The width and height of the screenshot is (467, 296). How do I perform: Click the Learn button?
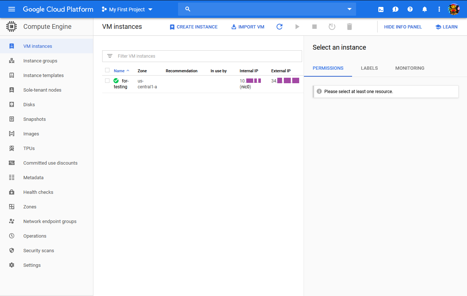447,27
